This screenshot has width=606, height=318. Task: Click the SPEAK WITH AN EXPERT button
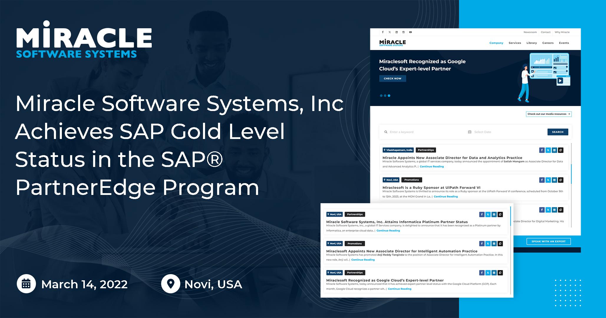pos(548,241)
